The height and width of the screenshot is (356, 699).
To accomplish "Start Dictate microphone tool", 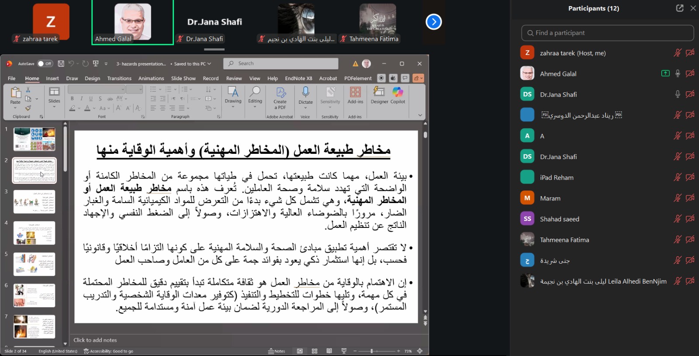I will coord(305,95).
